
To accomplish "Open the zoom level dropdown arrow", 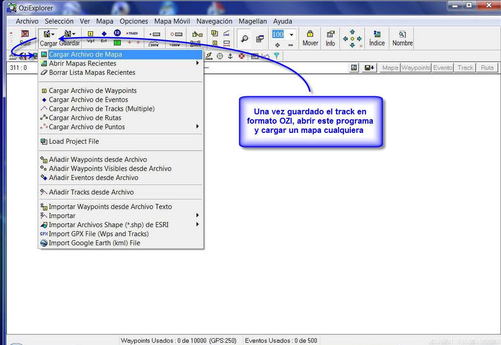I will [x=292, y=35].
